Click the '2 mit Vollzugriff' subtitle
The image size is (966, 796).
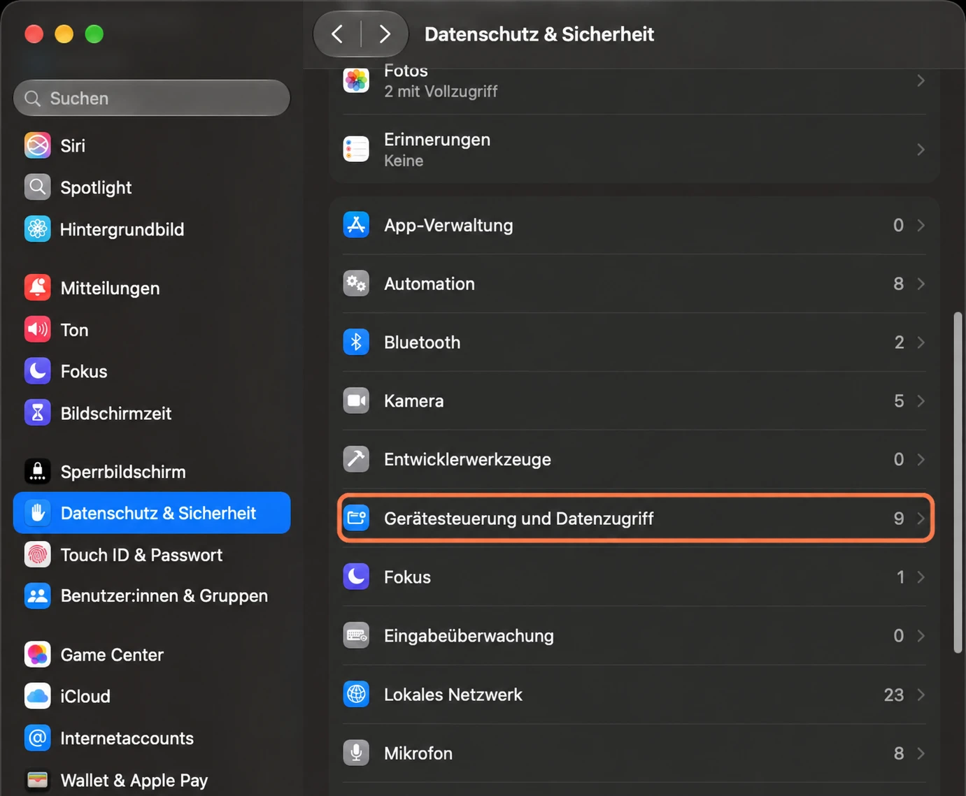tap(441, 92)
